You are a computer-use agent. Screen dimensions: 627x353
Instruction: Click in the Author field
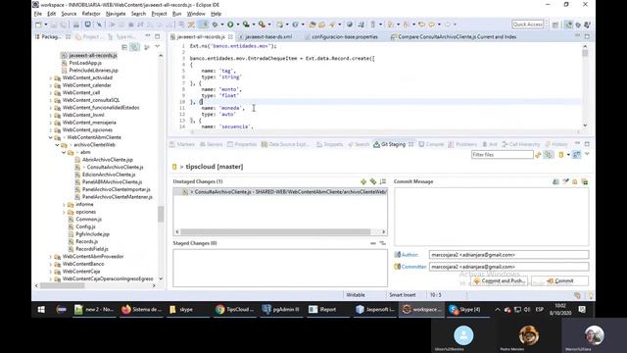click(508, 255)
